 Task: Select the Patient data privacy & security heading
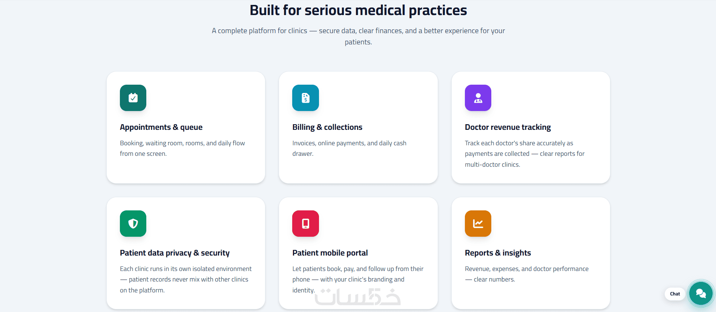click(x=175, y=253)
